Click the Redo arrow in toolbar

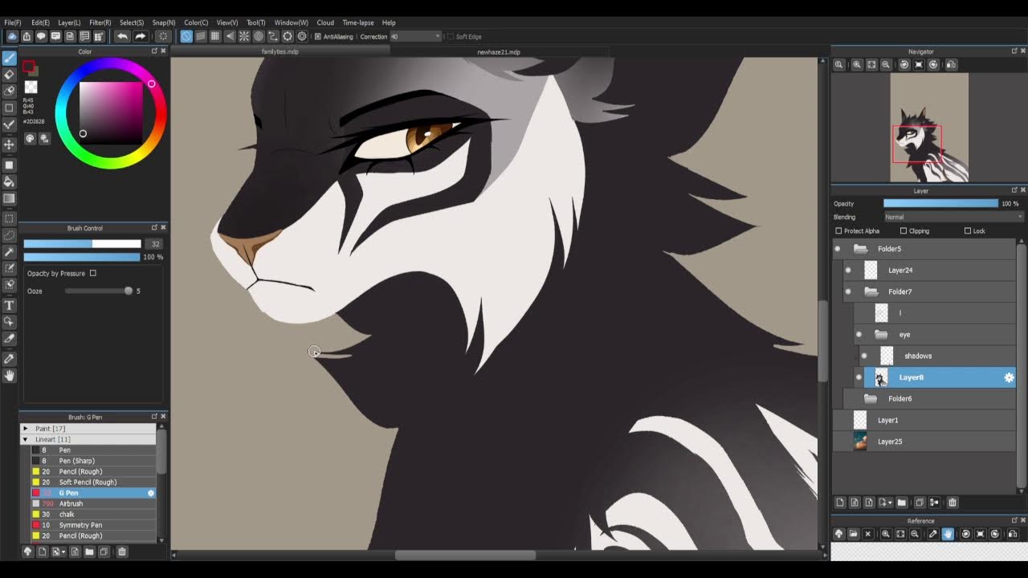[141, 36]
